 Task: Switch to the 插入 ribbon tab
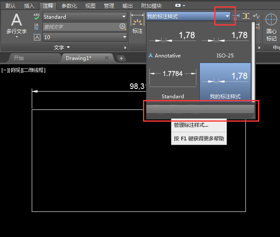29,6
